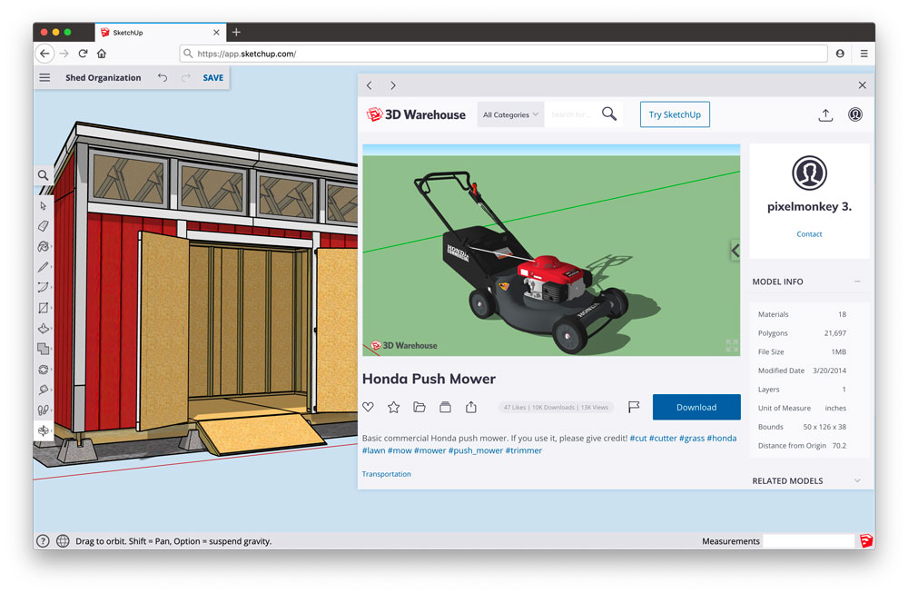Click the upload model icon
908x593 pixels.
pyautogui.click(x=825, y=114)
